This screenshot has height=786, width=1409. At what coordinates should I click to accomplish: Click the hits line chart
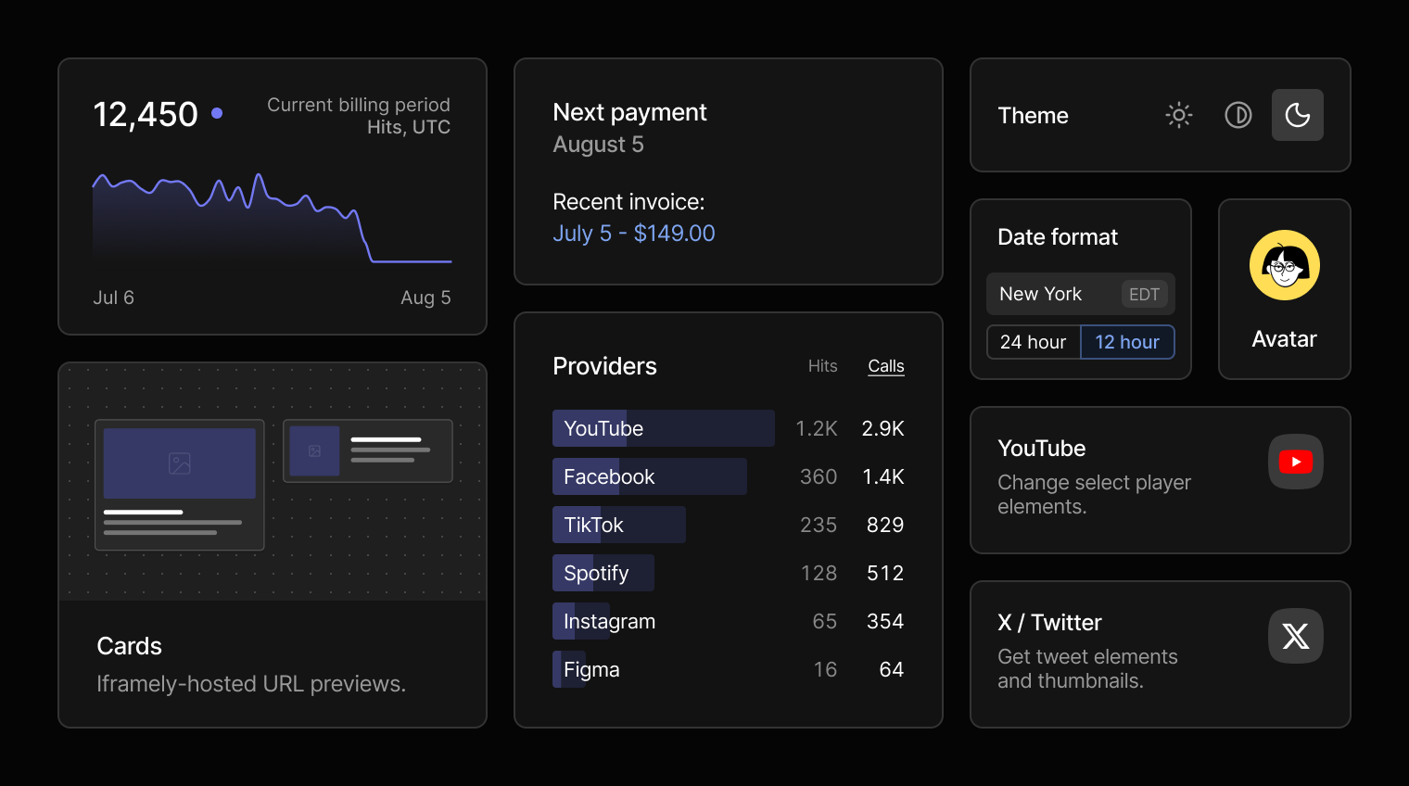(273, 218)
